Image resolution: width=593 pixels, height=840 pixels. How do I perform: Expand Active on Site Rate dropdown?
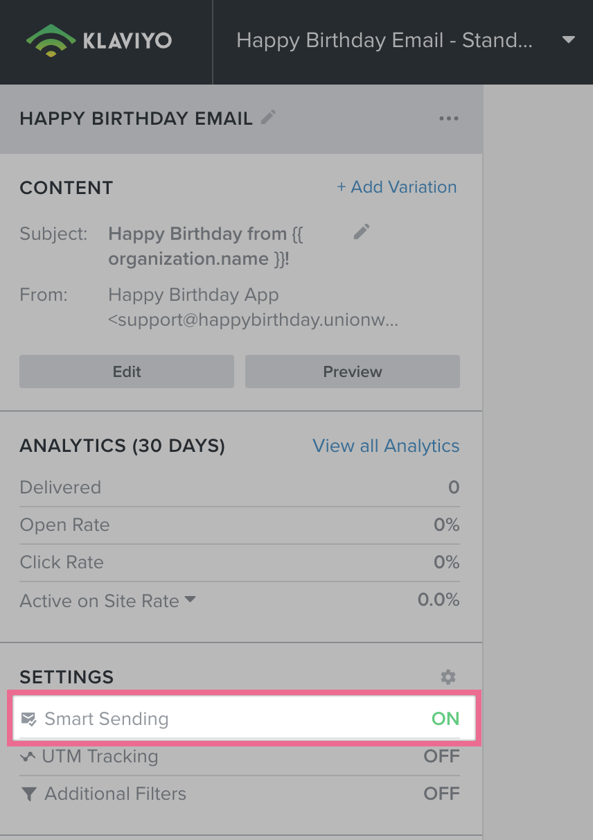(190, 600)
